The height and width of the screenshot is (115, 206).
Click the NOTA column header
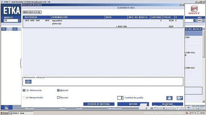point(116,17)
